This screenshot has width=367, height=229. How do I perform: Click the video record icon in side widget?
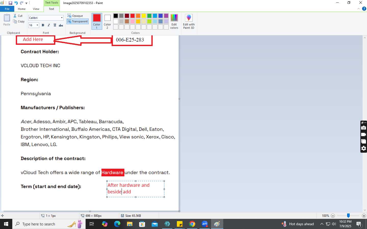point(364,135)
